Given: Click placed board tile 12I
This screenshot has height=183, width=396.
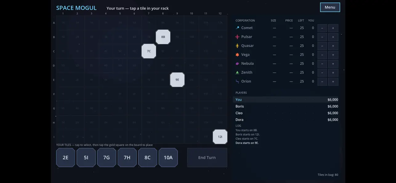Looking at the screenshot, I should pos(220,137).
